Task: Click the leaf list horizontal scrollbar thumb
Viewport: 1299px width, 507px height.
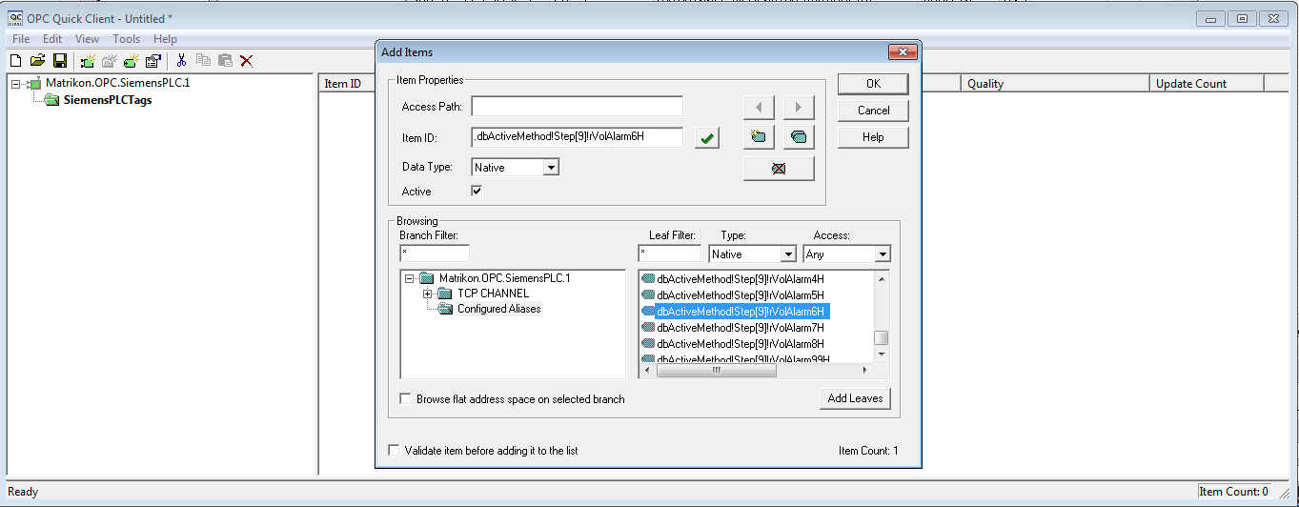Action: click(x=717, y=371)
